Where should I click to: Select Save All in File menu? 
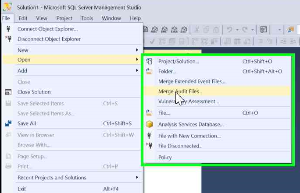tap(72, 123)
